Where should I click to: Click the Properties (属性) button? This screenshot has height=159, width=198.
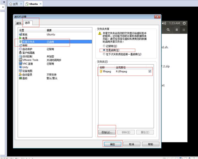(x=145, y=132)
